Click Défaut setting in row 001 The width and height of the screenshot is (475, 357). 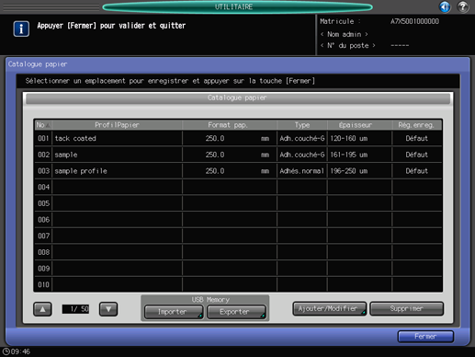(x=417, y=138)
